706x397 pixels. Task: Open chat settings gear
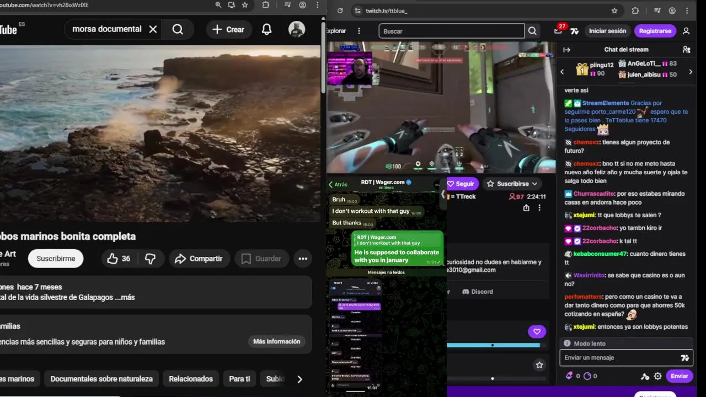point(657,376)
